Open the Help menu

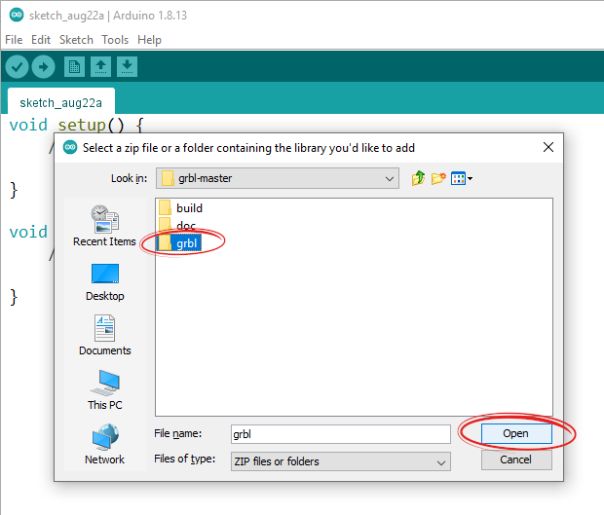pos(149,40)
